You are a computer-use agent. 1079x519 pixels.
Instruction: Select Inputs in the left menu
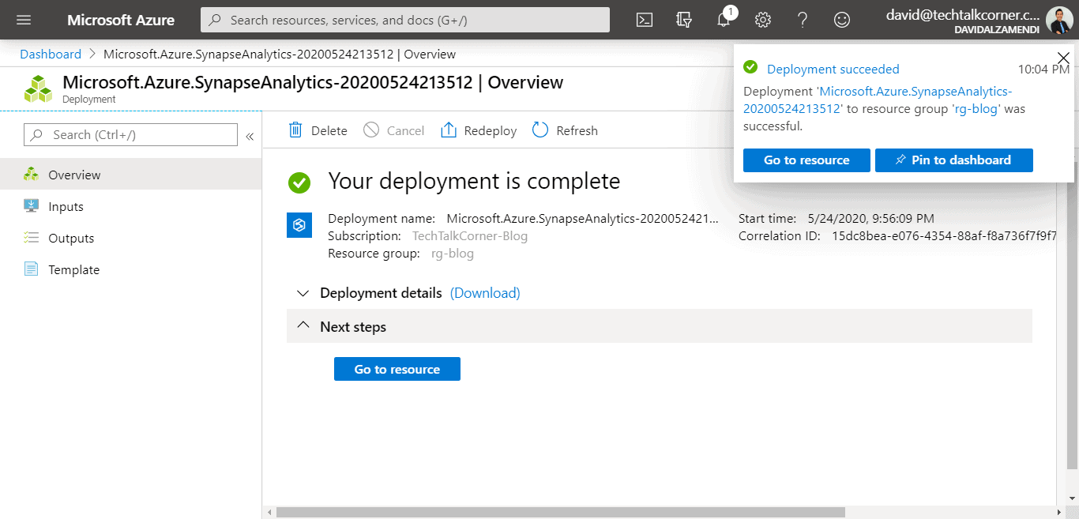66,206
